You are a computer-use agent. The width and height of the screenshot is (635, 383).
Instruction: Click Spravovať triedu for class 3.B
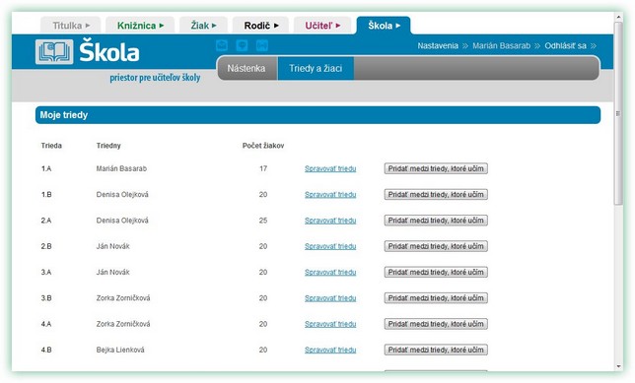(330, 298)
